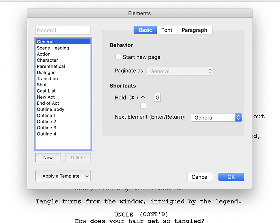Select Scene Heading in the elements list

(53, 48)
